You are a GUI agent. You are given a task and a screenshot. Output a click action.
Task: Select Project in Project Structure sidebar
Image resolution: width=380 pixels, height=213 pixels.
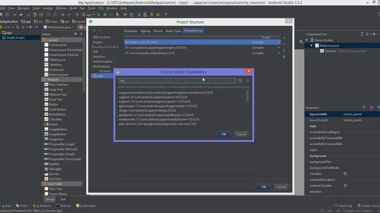pyautogui.click(x=97, y=42)
